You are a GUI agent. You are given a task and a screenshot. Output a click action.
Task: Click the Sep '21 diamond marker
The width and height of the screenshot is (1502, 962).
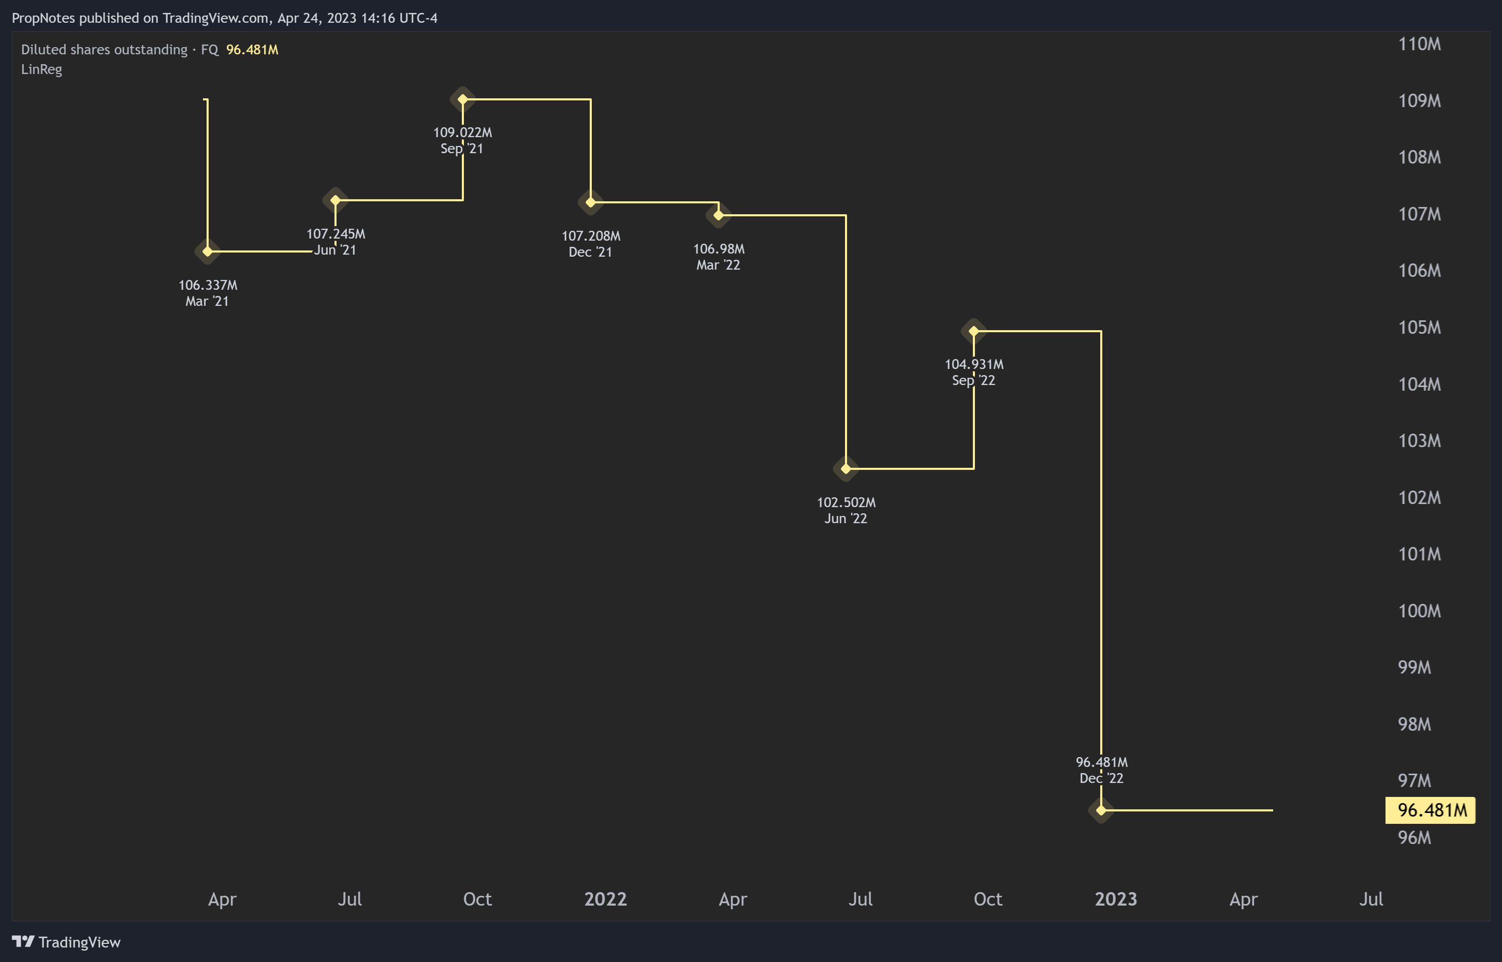(462, 99)
